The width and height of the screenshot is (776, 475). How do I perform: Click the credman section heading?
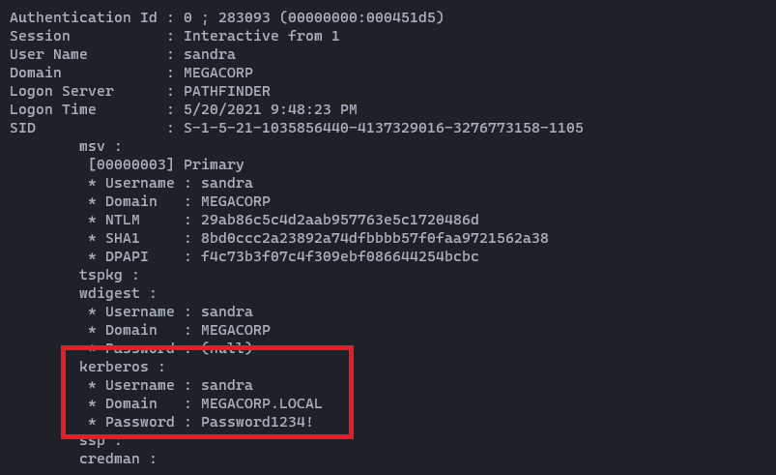pyautogui.click(x=118, y=459)
